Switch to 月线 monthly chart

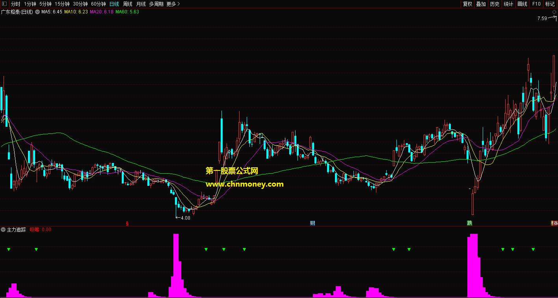coord(141,4)
